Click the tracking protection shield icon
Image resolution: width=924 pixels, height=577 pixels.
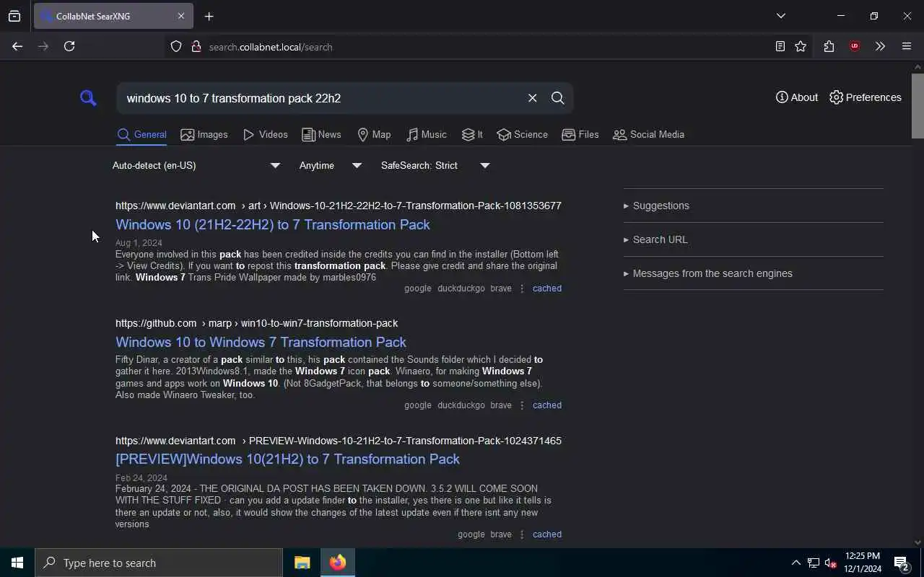tap(176, 47)
